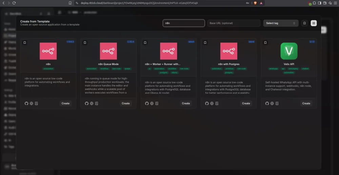Click the 1.104.0 version badge

pos(70,41)
